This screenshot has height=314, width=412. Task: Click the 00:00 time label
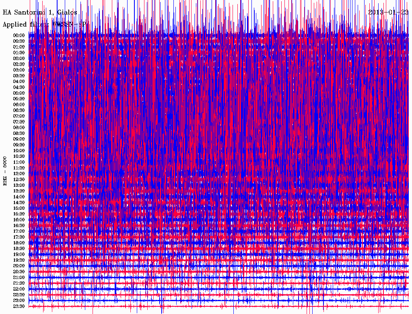coord(19,35)
